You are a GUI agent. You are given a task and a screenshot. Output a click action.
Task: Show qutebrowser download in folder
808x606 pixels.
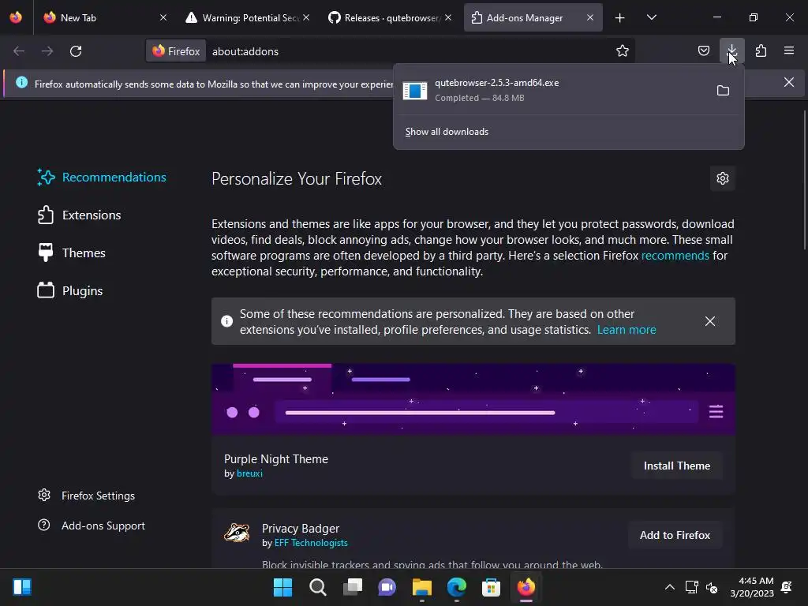723,91
